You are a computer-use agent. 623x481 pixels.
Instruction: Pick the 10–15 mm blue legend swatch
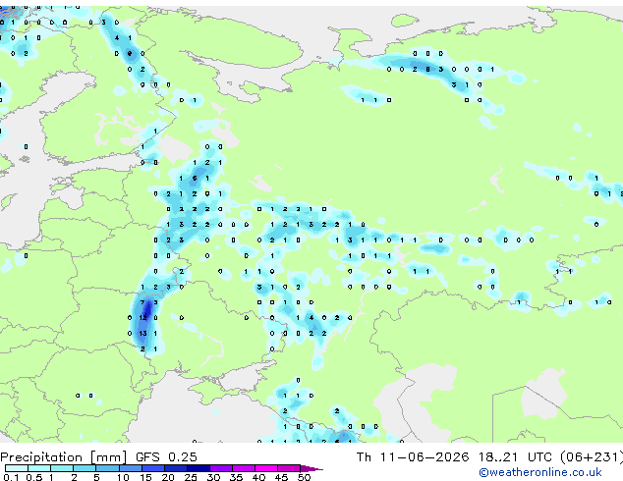click(x=131, y=468)
